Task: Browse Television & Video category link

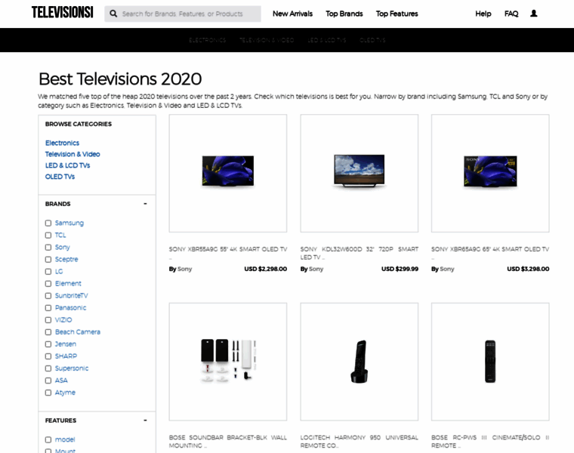Action: pos(73,155)
